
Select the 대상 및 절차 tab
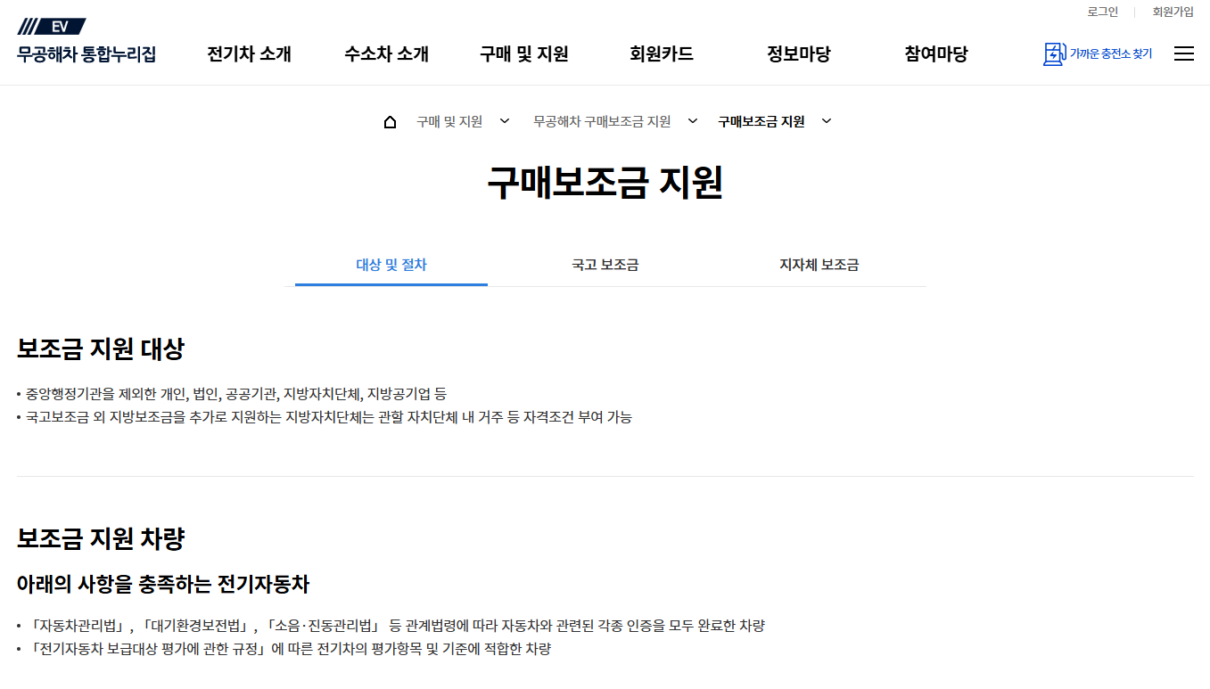tap(391, 265)
